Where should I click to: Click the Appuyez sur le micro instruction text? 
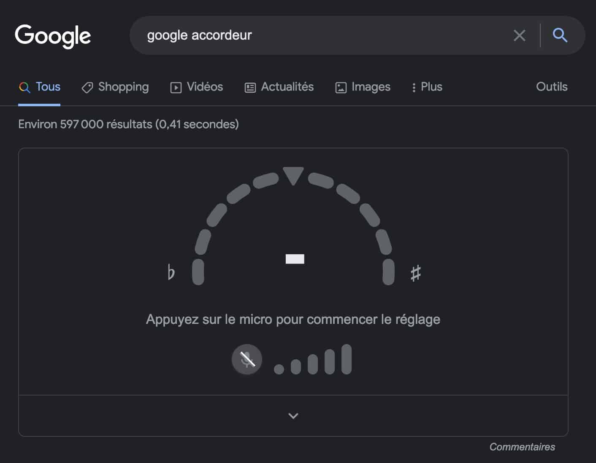(x=293, y=319)
